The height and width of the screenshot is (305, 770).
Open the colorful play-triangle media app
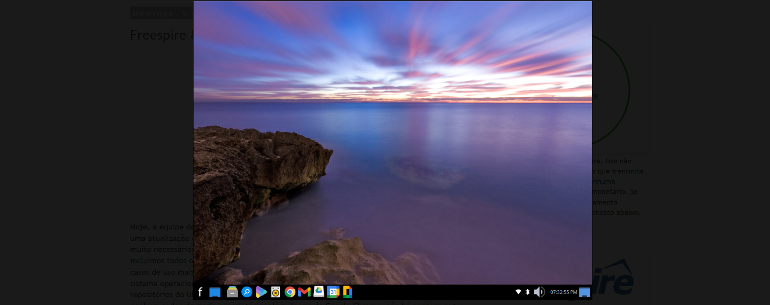pos(261,292)
